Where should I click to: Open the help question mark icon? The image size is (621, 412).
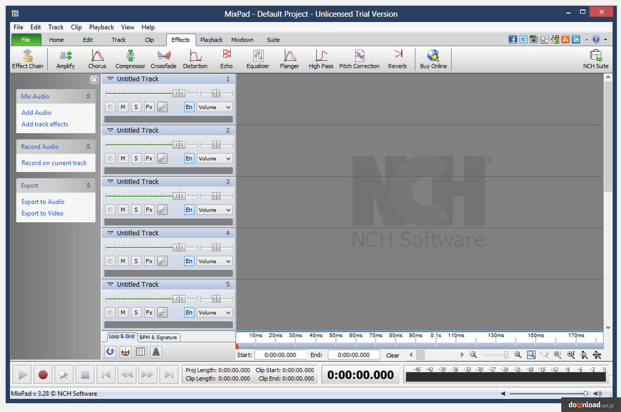pos(596,40)
